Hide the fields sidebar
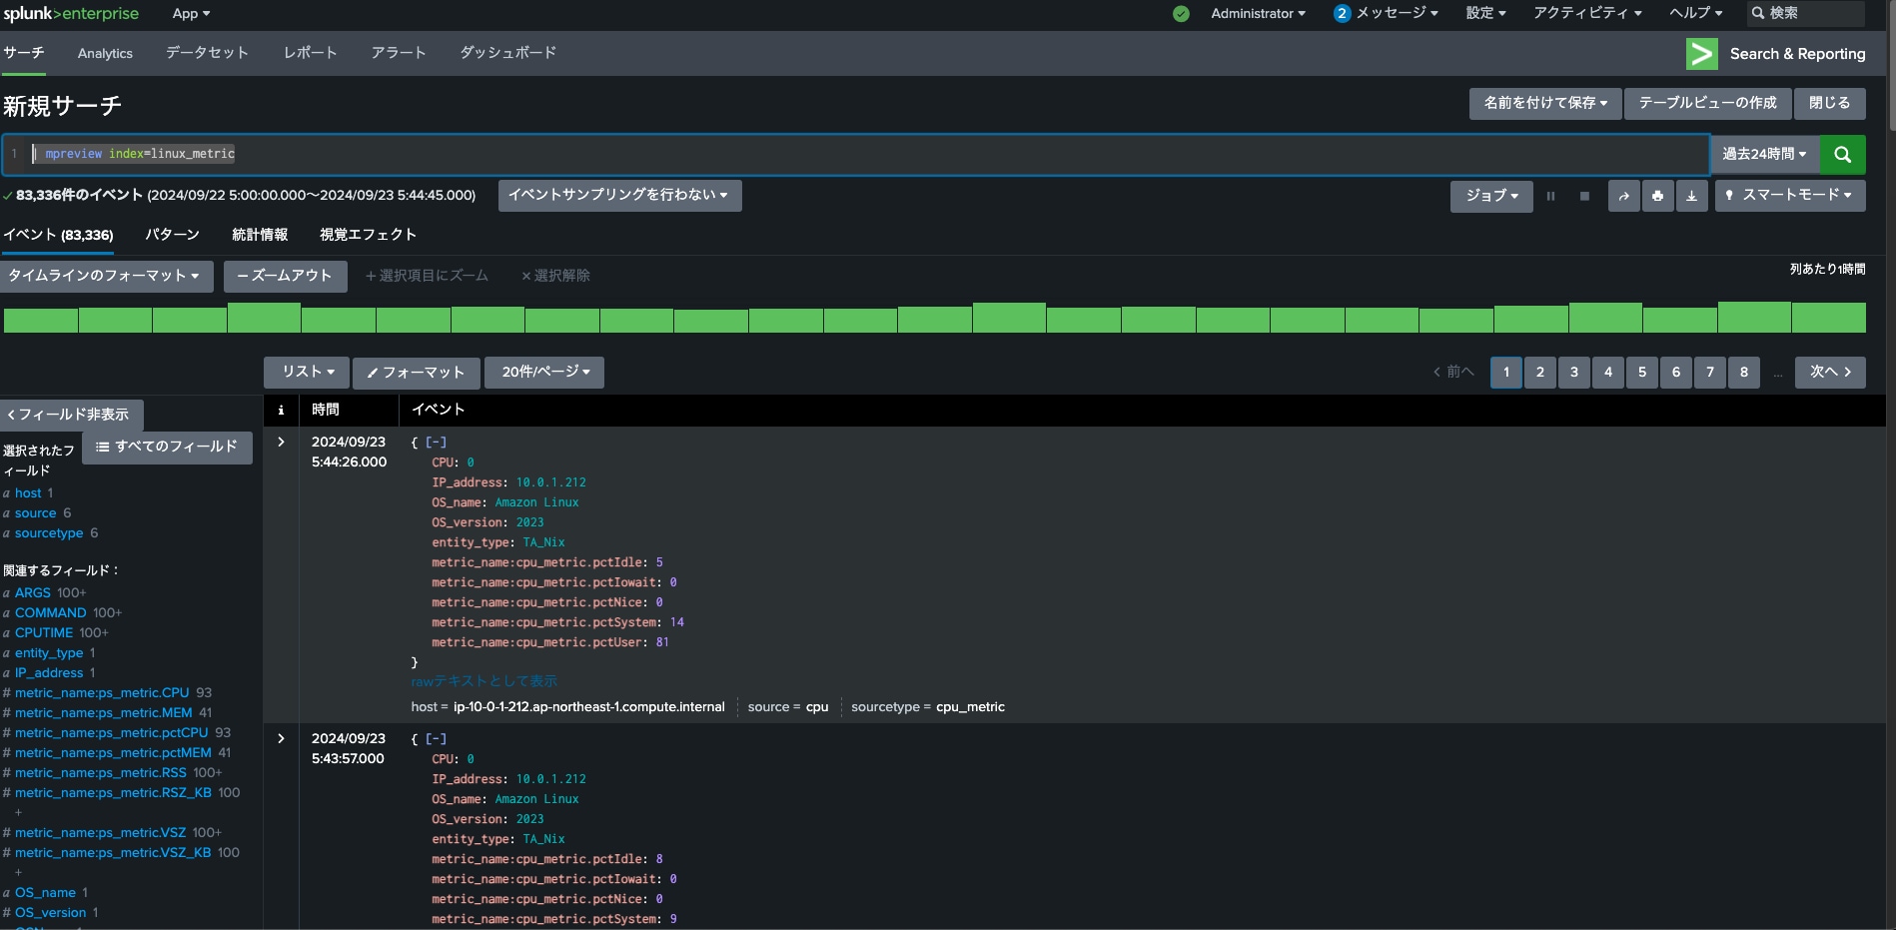Viewport: 1896px width, 930px height. [x=70, y=415]
